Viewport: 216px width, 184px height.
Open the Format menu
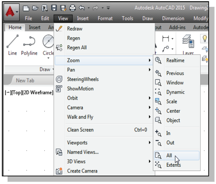tap(105, 18)
